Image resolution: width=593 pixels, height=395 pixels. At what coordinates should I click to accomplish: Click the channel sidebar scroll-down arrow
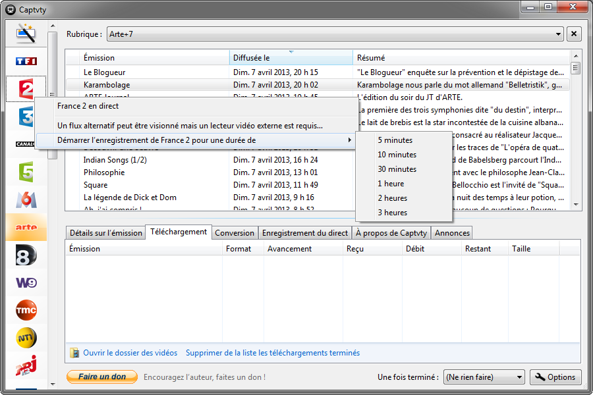tap(53, 384)
